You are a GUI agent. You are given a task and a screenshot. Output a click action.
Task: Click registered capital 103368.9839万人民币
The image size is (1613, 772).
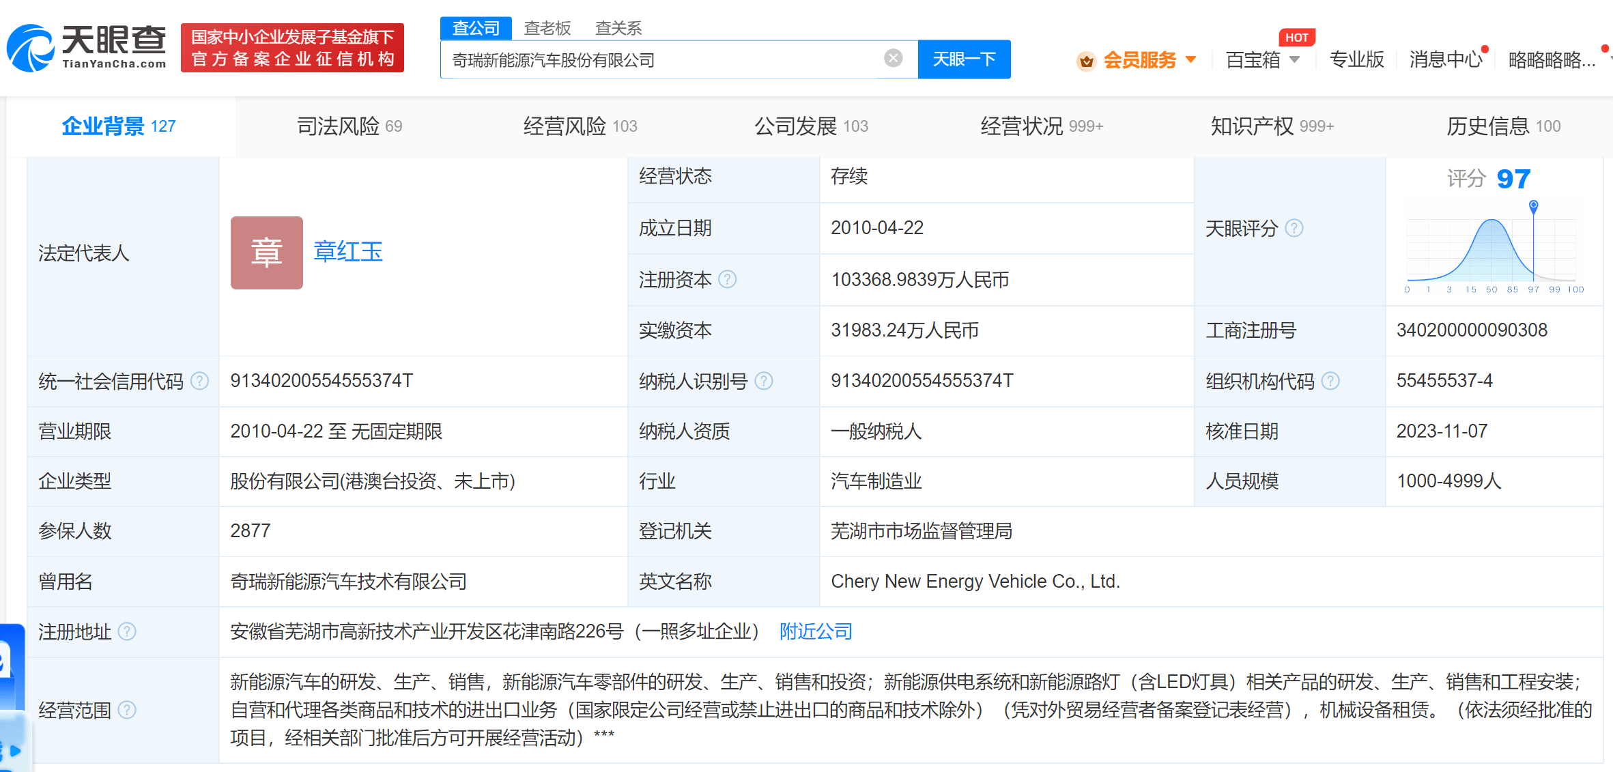coord(919,280)
